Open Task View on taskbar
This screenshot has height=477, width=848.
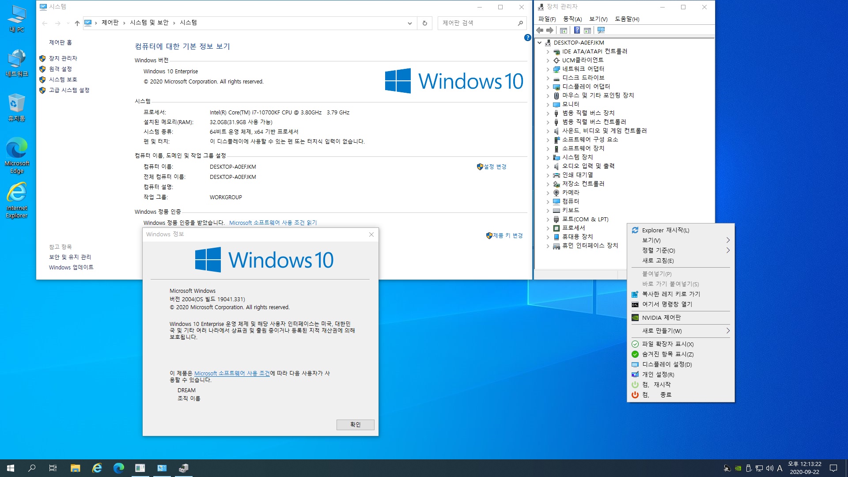tap(53, 468)
